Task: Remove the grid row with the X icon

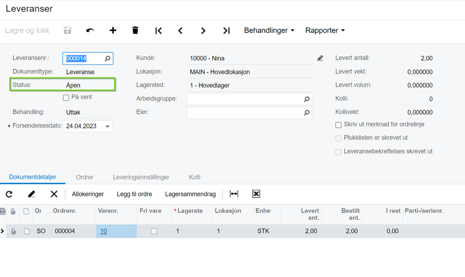Action: point(54,194)
